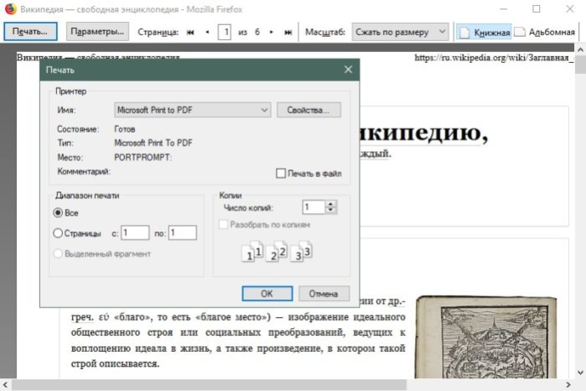Increase number of copies with up arrow

[x=331, y=204]
